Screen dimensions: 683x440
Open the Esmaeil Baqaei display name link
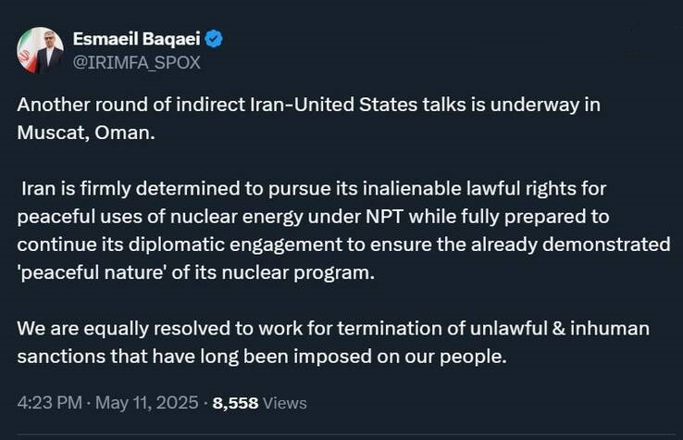pos(136,39)
